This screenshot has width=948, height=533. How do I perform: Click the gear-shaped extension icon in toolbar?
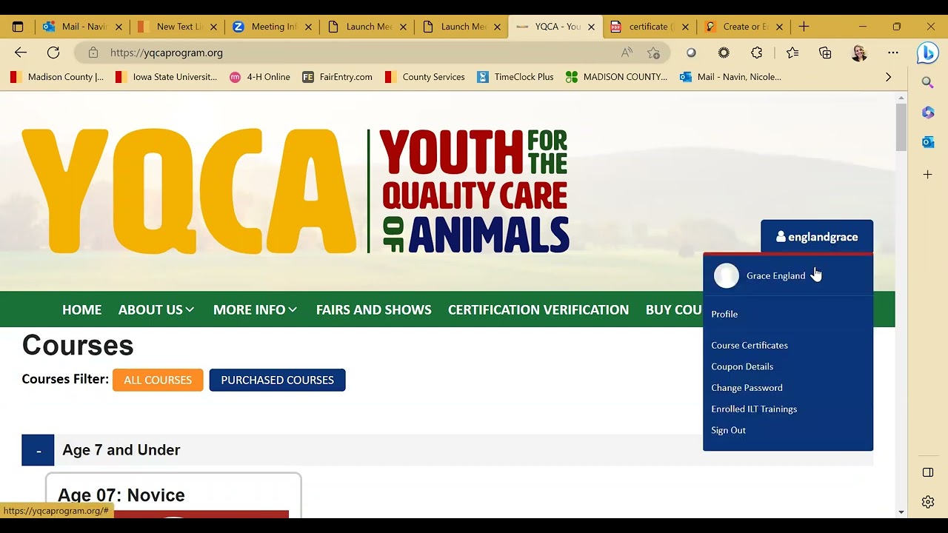724,53
